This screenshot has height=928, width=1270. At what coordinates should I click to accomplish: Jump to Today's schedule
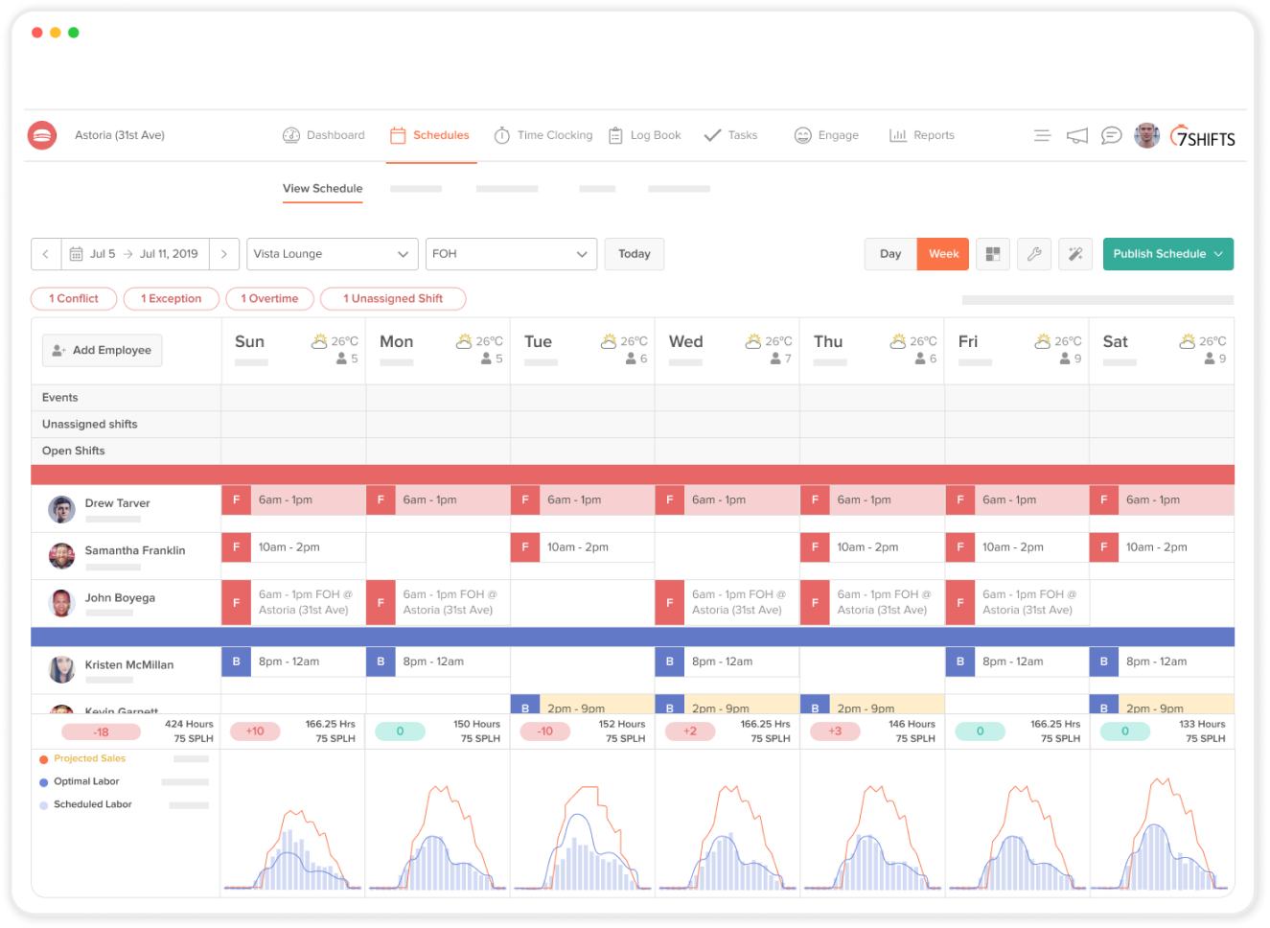click(x=634, y=254)
